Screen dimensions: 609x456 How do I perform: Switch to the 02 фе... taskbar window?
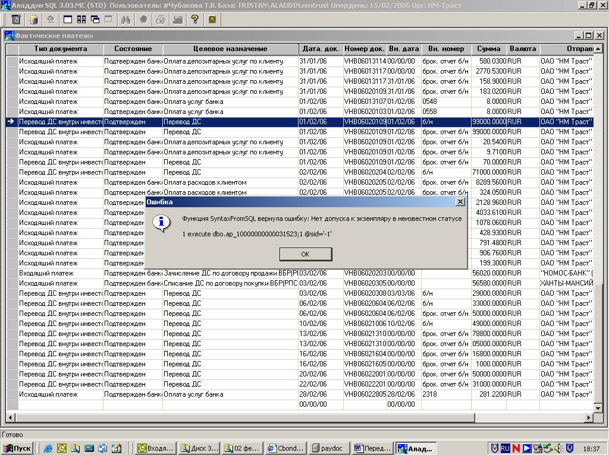click(x=243, y=448)
